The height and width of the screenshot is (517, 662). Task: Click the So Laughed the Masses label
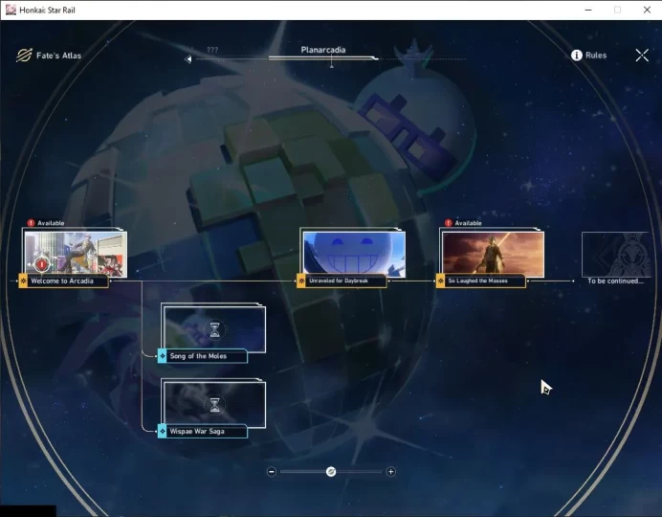tap(478, 281)
